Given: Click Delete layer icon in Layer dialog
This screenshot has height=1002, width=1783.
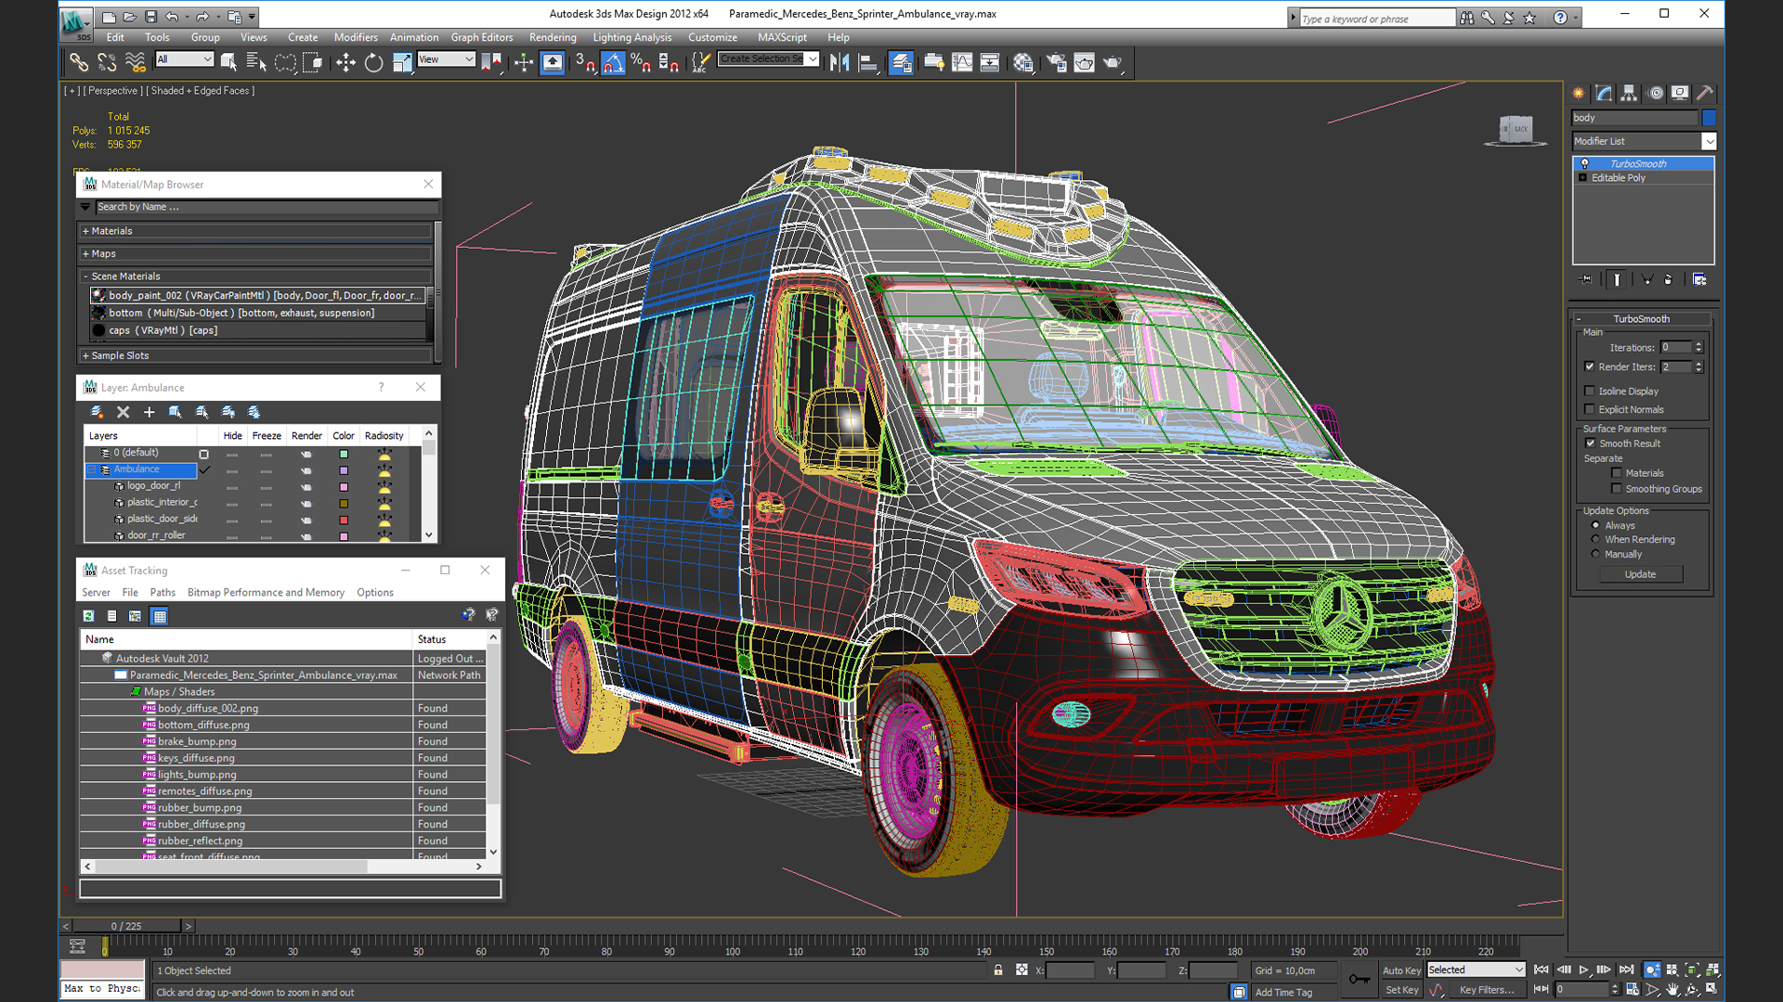Looking at the screenshot, I should [123, 412].
